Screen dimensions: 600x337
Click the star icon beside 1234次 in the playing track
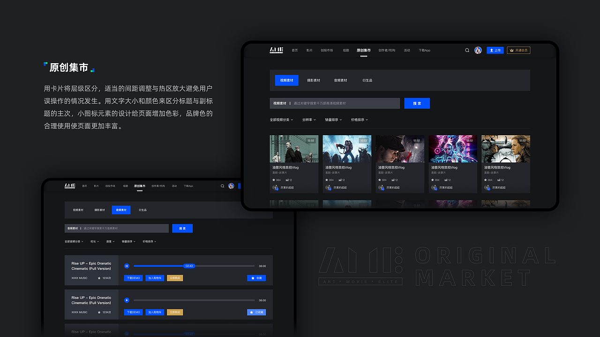pos(99,278)
